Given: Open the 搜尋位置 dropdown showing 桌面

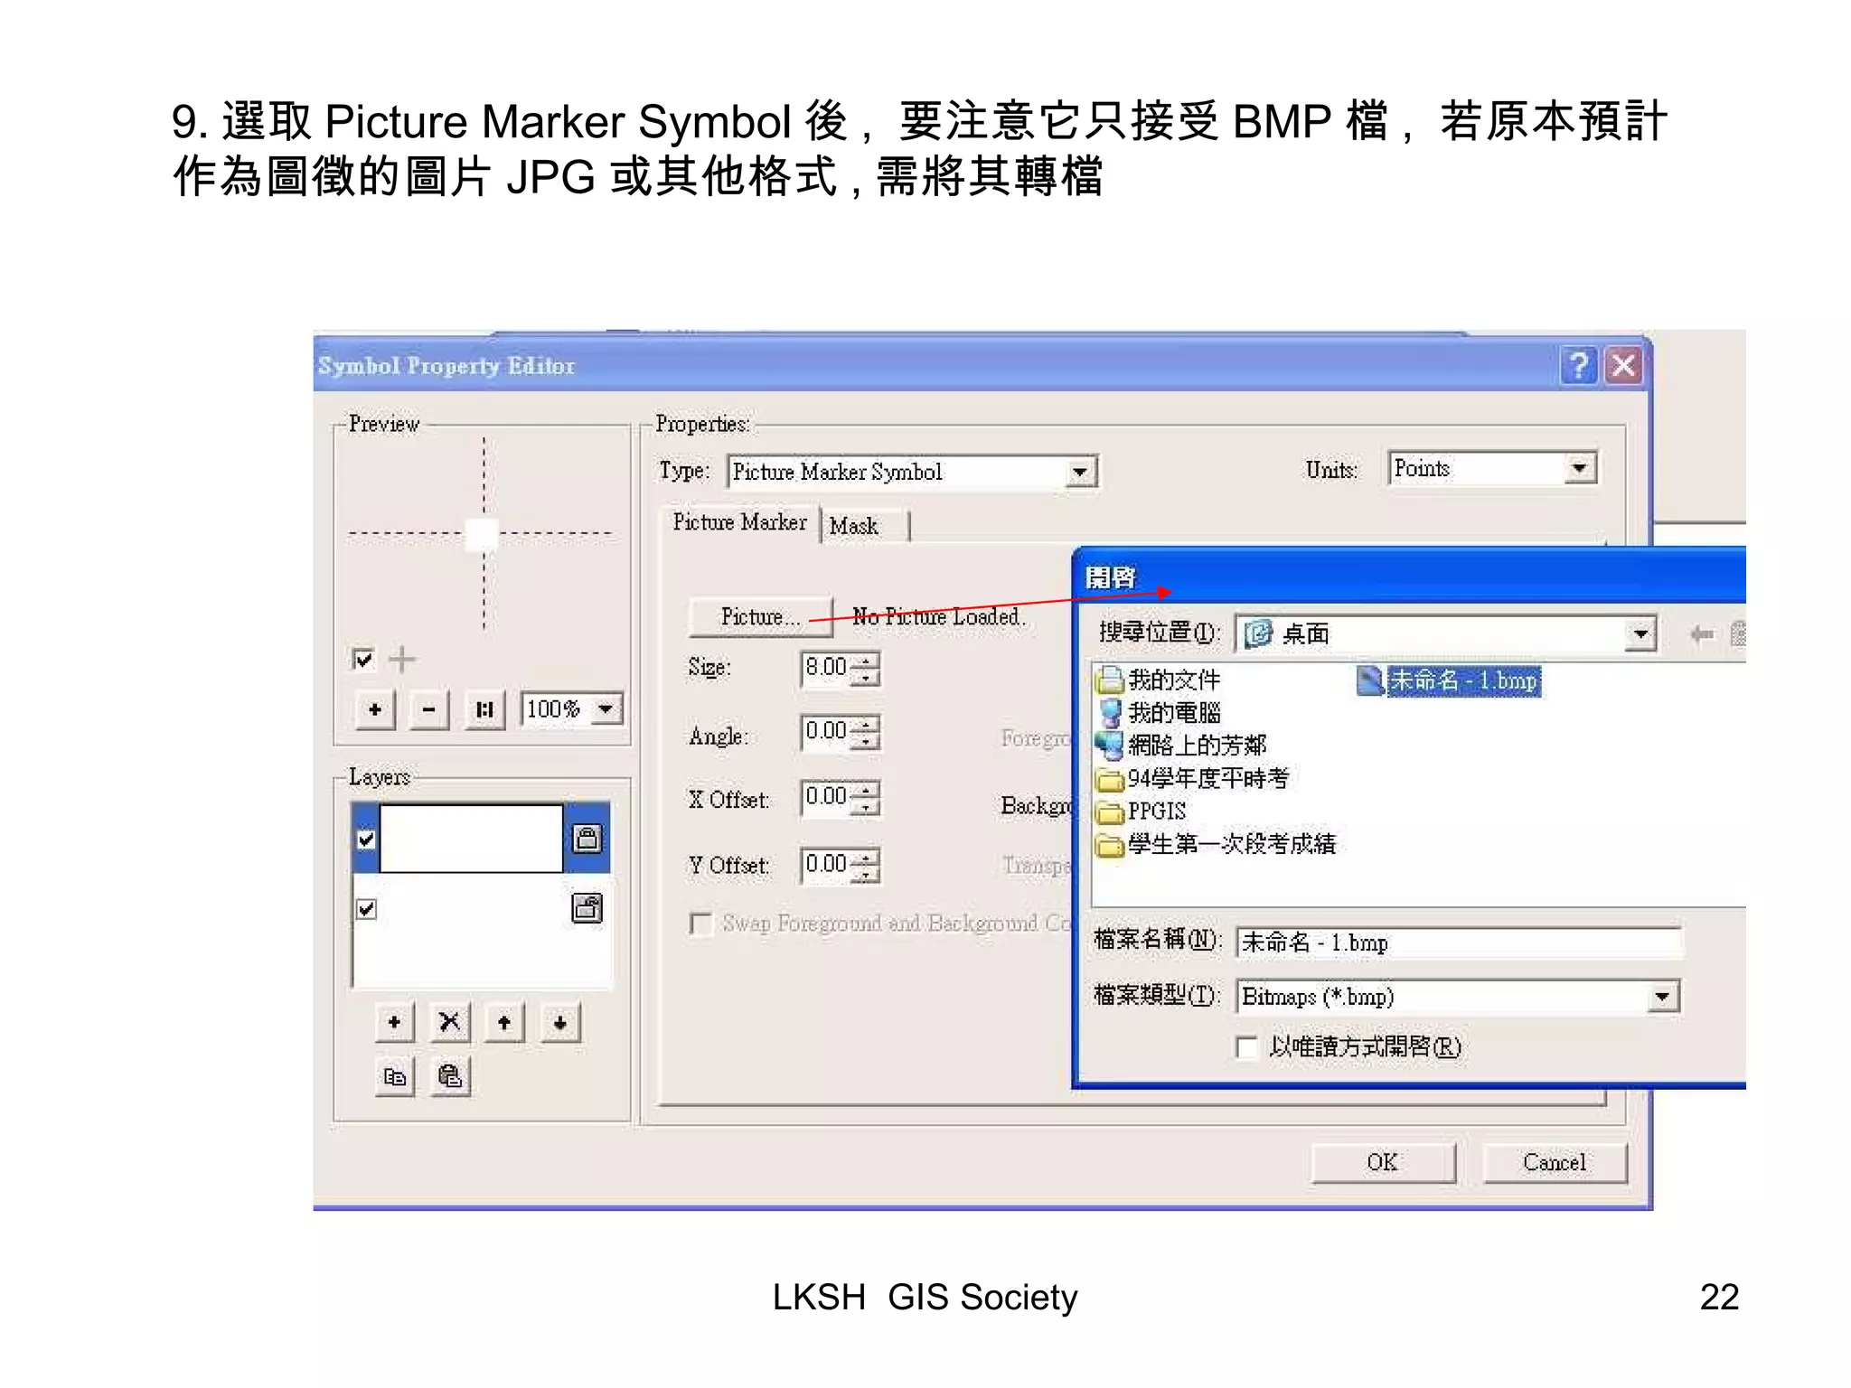Looking at the screenshot, I should tap(1640, 634).
